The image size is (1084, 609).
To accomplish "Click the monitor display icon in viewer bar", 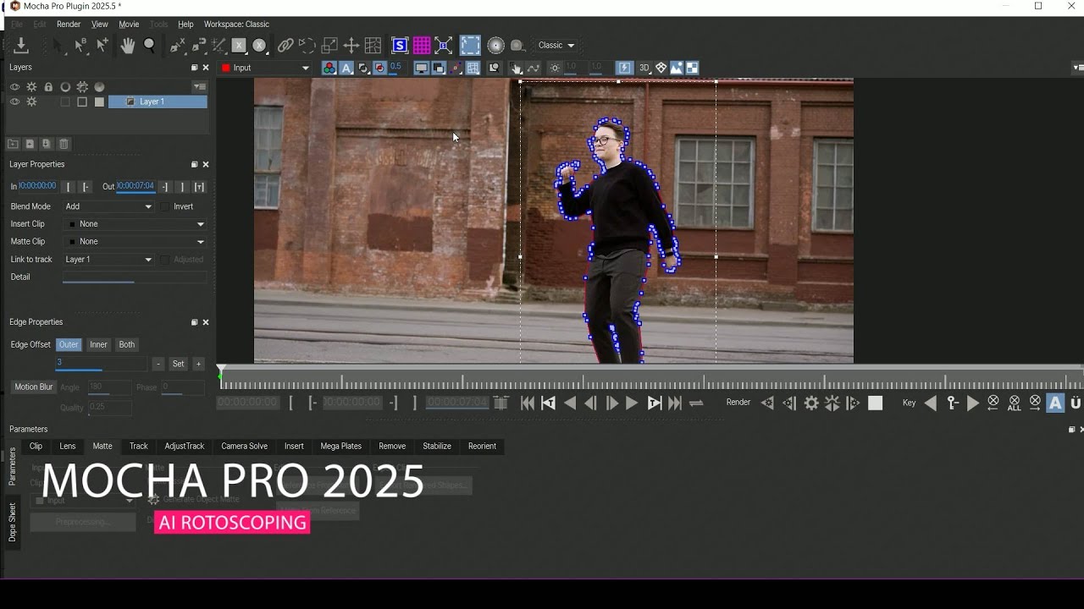I will tap(421, 69).
